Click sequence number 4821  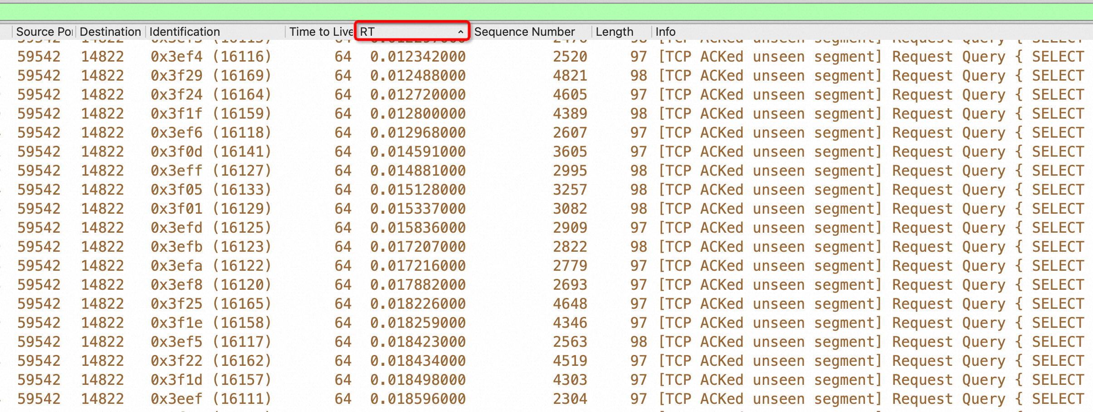point(570,76)
